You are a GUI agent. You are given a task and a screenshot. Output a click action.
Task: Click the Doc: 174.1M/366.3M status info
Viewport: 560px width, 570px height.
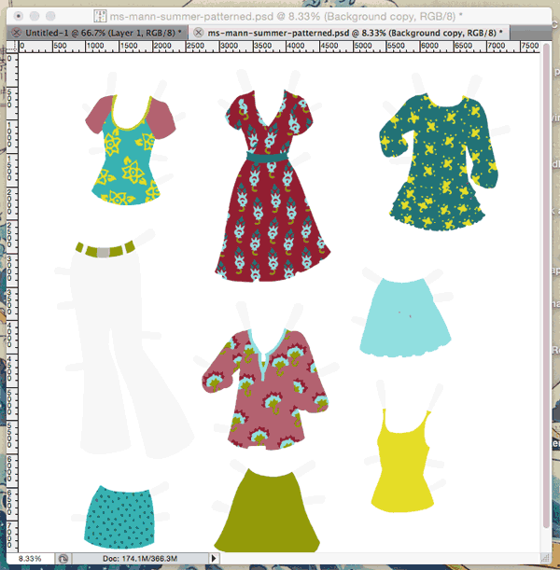[140, 558]
